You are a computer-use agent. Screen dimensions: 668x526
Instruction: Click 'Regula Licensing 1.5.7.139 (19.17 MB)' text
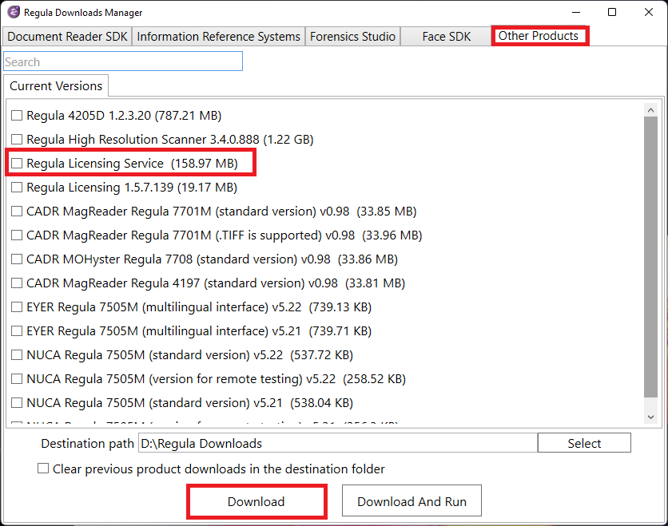tap(132, 188)
